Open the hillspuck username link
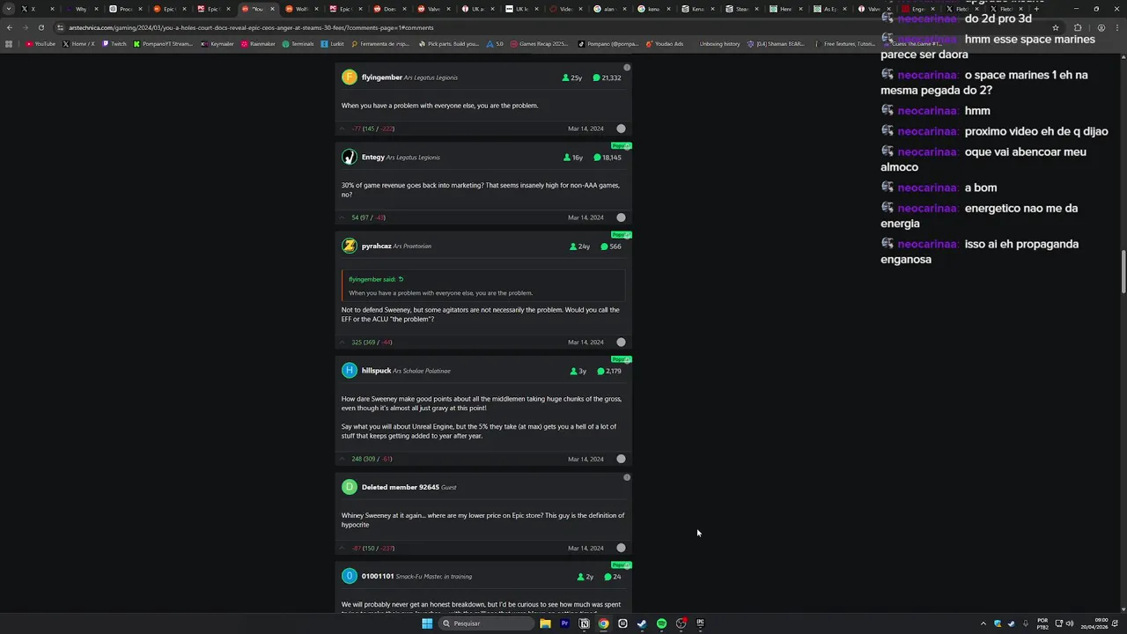This screenshot has height=634, width=1127. 376,371
